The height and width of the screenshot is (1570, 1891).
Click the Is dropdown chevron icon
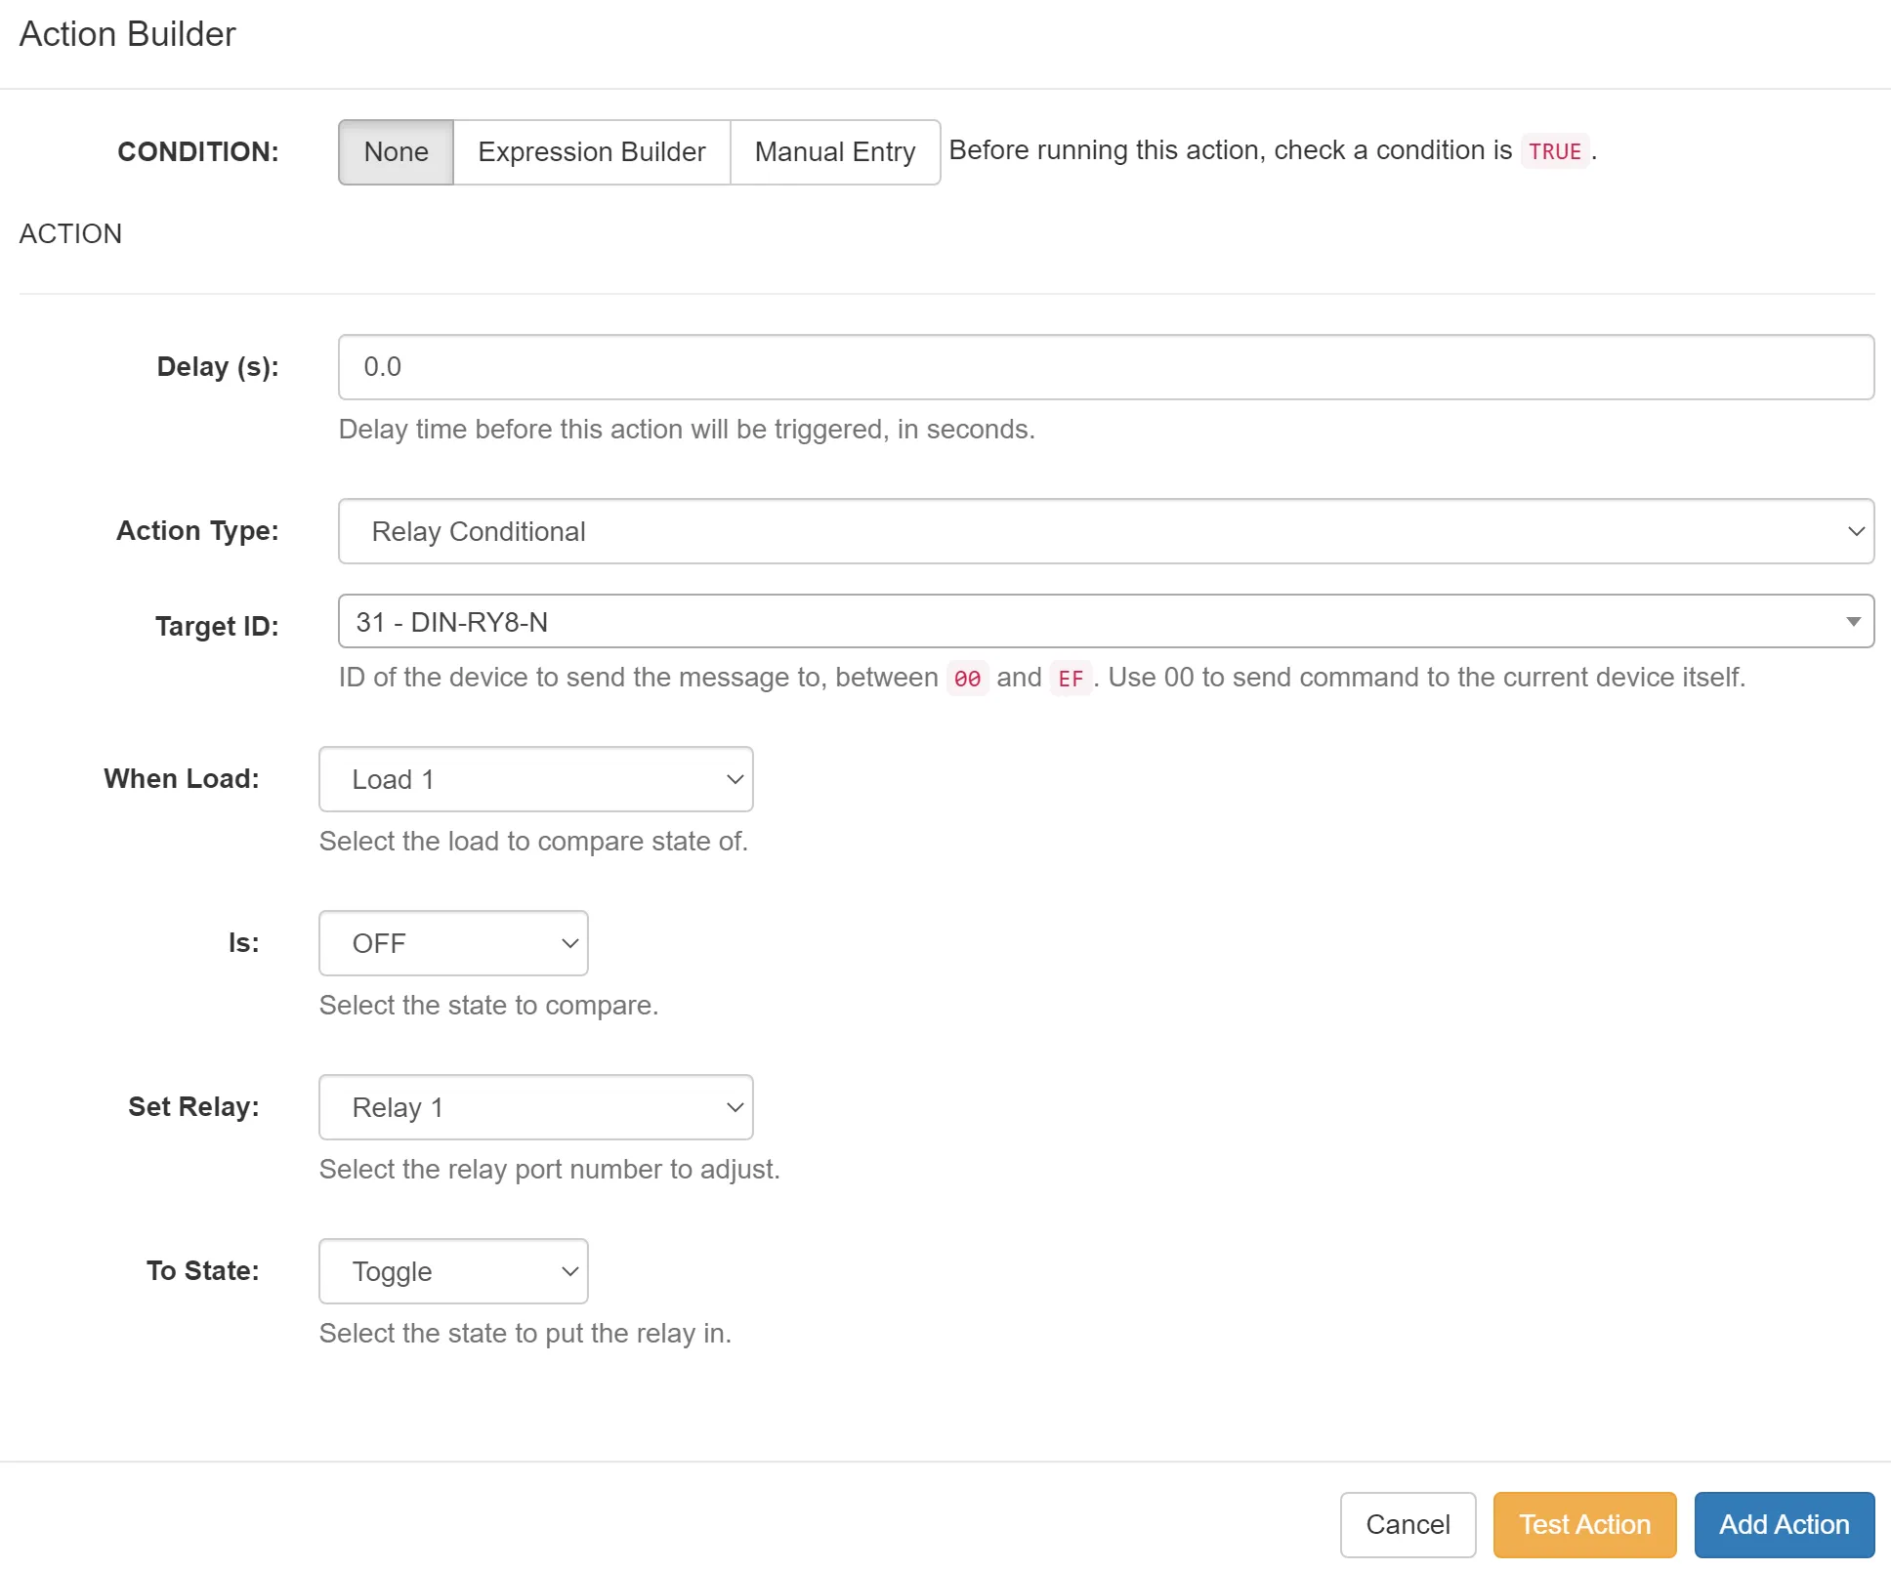click(x=569, y=942)
